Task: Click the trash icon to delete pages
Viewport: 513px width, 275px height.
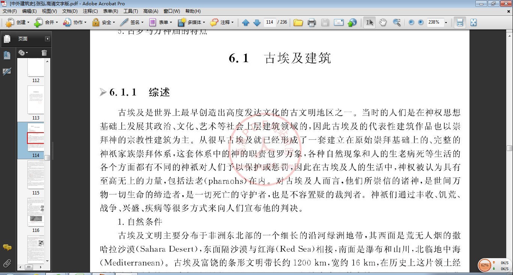Action: point(44,53)
